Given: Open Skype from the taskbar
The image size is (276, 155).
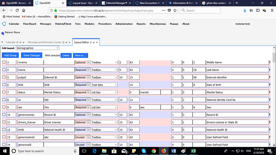Looking at the screenshot, I should [144, 151].
